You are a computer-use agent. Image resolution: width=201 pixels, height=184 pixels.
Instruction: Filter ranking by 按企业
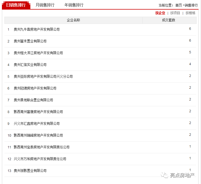pos(160,13)
